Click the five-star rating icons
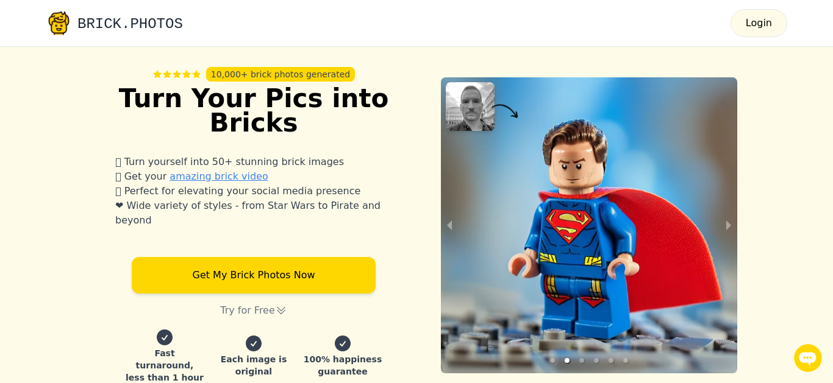833x383 pixels. [177, 74]
